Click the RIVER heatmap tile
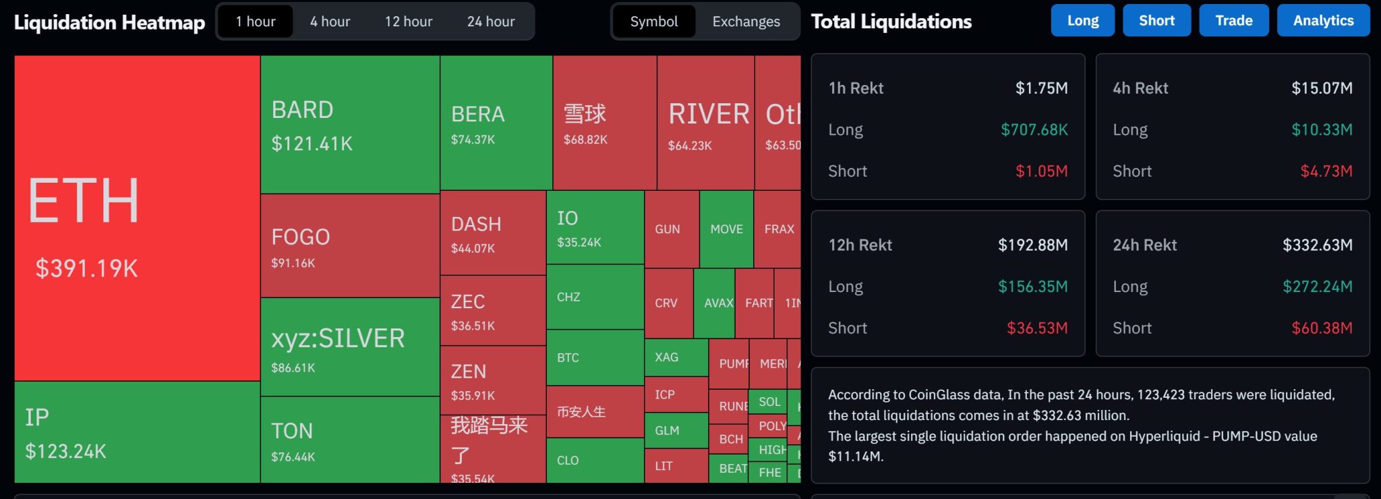This screenshot has width=1381, height=499. (x=705, y=121)
